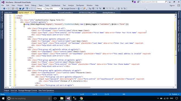Click the Undo arrow icon
The width and height of the screenshot is (181, 101).
[x=27, y=9]
